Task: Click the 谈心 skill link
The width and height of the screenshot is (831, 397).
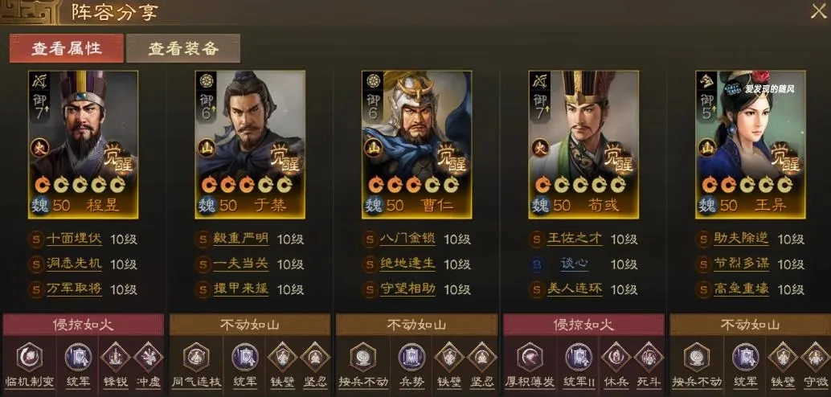Action: [x=575, y=264]
